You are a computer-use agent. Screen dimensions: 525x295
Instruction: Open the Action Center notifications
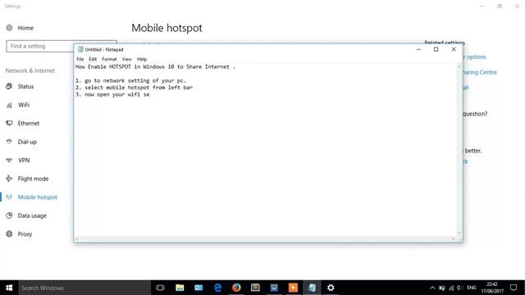514,288
